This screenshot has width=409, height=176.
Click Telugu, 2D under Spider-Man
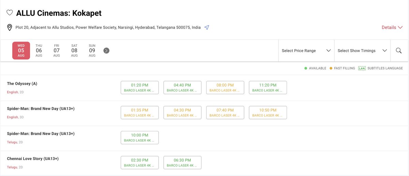(x=15, y=142)
